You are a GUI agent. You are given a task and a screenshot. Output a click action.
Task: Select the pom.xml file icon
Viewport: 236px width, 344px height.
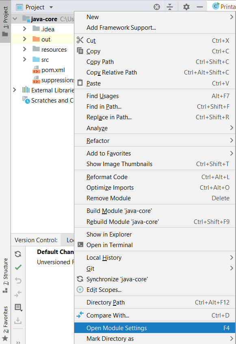(x=36, y=70)
